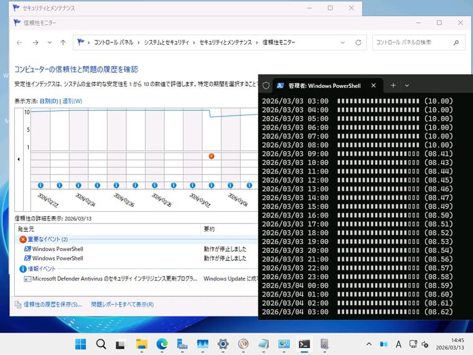The width and height of the screenshot is (473, 355).
Task: Open the terminal profile dropdown chevron
Action: [406, 86]
